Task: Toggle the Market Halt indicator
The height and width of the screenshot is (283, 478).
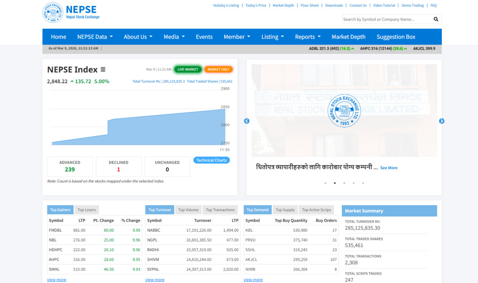Action: coord(218,69)
